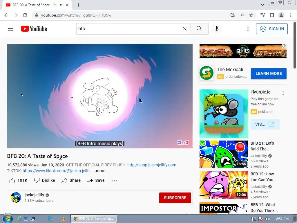Bookmark this tab with star
Viewport: 297px width, 223px height.
[251, 15]
